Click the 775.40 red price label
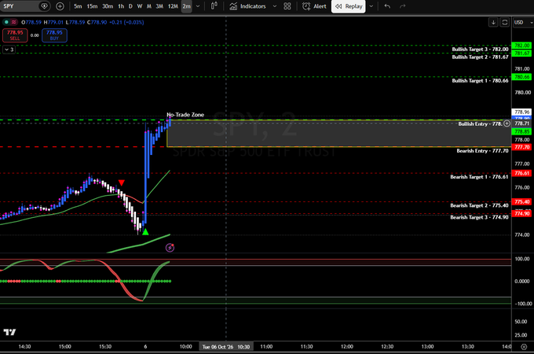Screen dimensions: 534x354 pos(521,202)
